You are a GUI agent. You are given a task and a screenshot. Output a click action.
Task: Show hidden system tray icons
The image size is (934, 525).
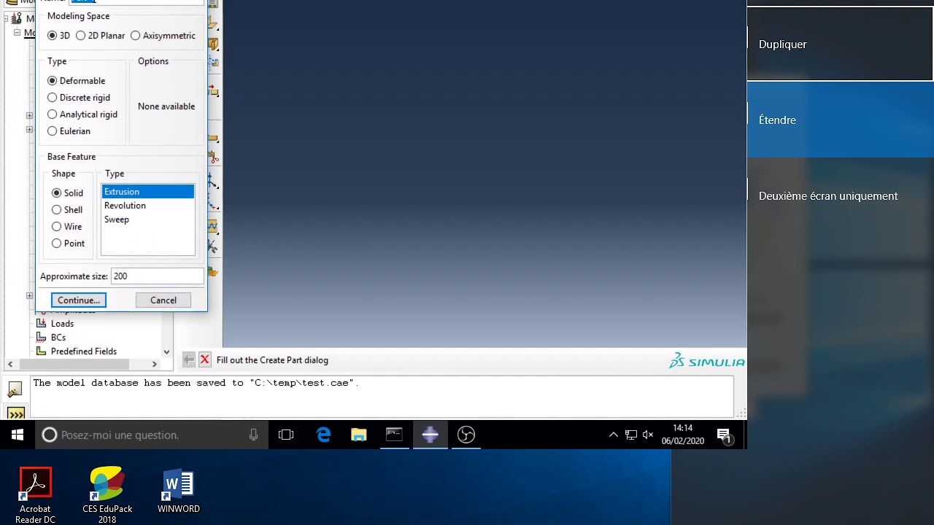pos(613,435)
